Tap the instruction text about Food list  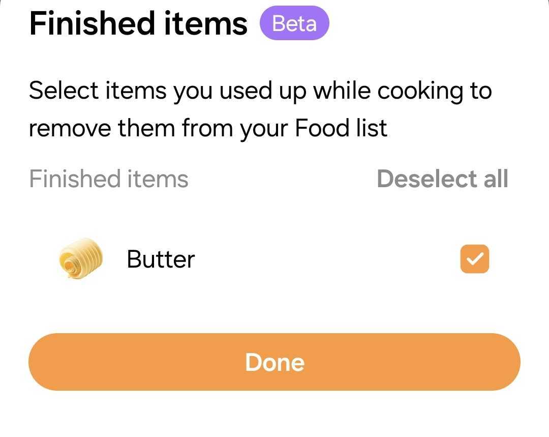pyautogui.click(x=260, y=109)
